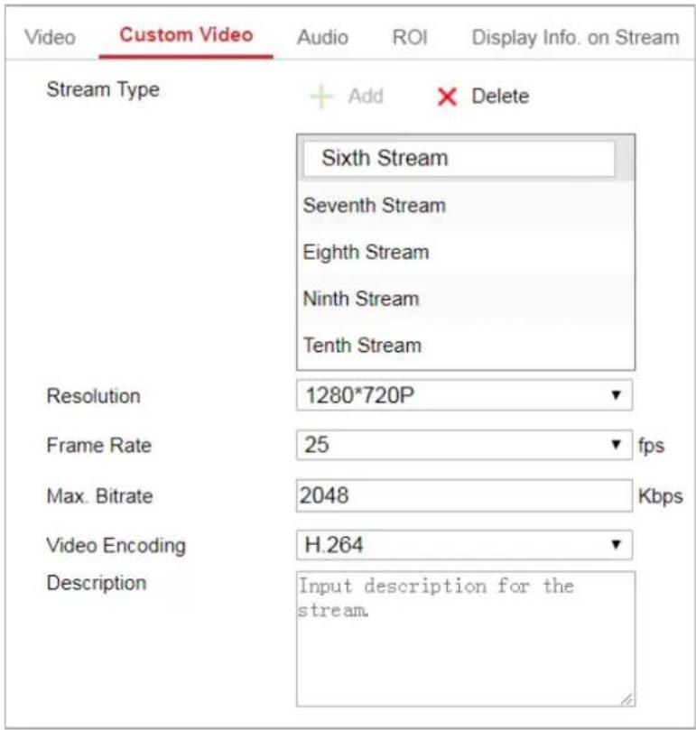Click the Delete text label
Screen dimensions: 696x730
tap(500, 97)
